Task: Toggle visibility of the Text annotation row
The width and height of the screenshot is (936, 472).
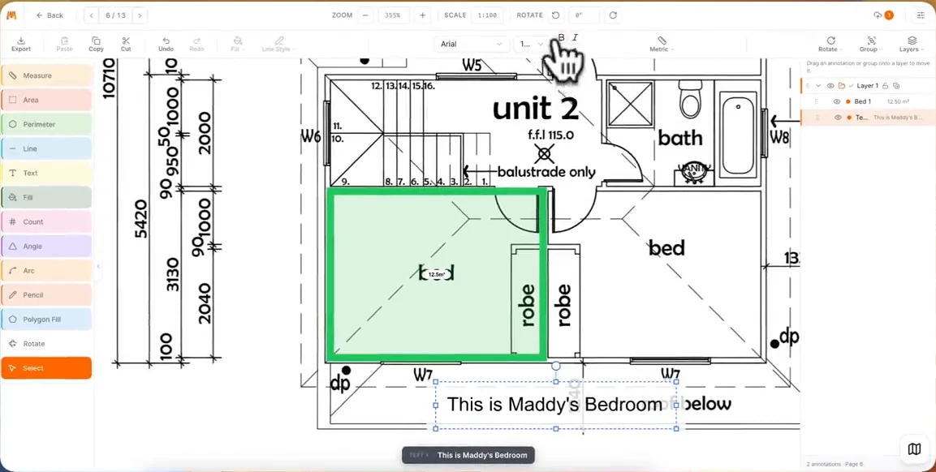Action: pyautogui.click(x=838, y=118)
